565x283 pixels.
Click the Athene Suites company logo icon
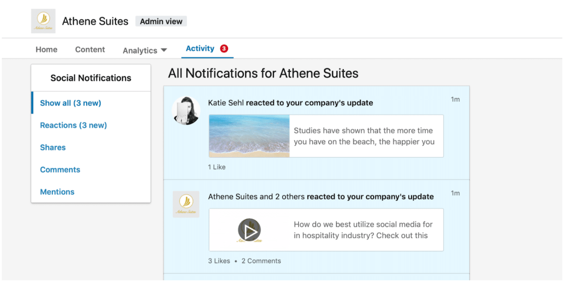44,21
